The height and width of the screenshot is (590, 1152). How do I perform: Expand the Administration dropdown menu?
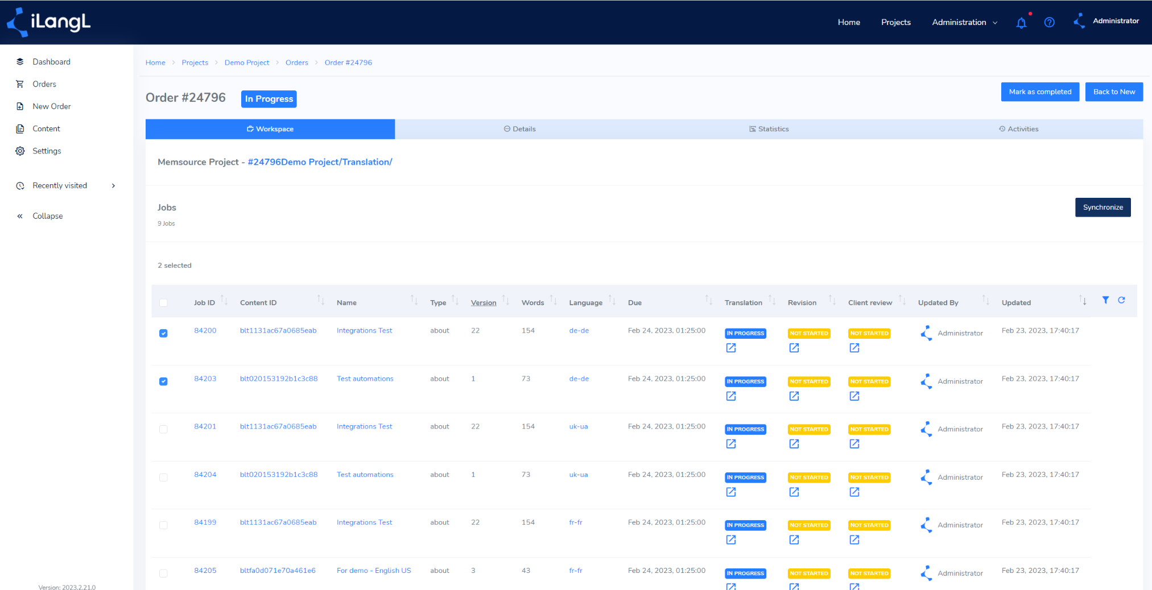[964, 22]
